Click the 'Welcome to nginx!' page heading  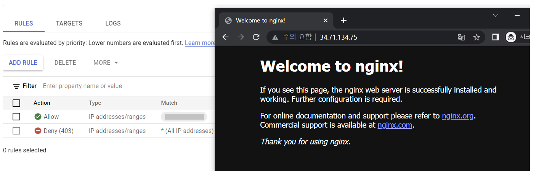pyautogui.click(x=332, y=66)
